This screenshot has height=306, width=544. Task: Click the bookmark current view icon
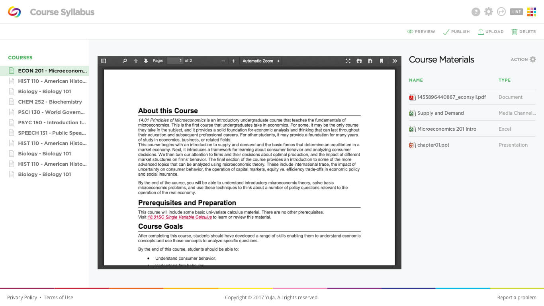point(382,61)
